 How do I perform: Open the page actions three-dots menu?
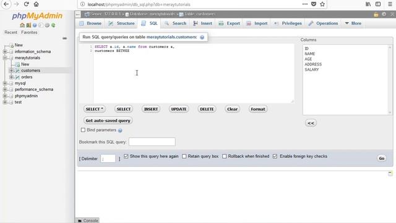pos(305,4)
